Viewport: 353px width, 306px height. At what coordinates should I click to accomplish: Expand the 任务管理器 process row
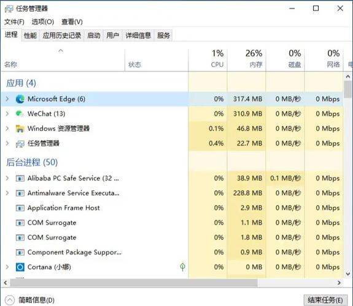(7, 143)
